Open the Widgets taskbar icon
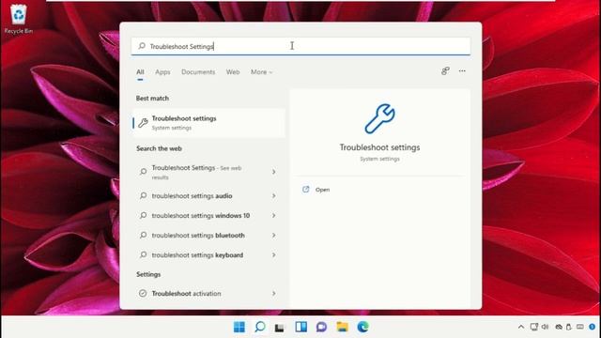601x338 pixels. click(300, 327)
